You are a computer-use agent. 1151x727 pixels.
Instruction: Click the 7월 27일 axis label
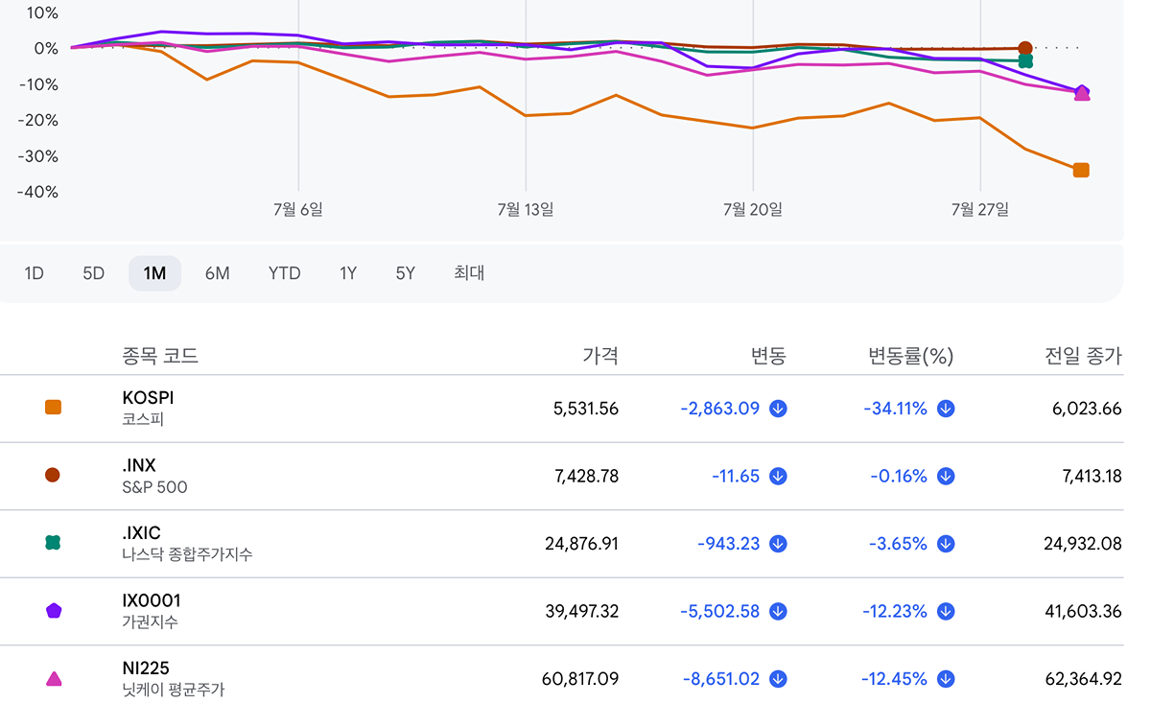point(980,209)
